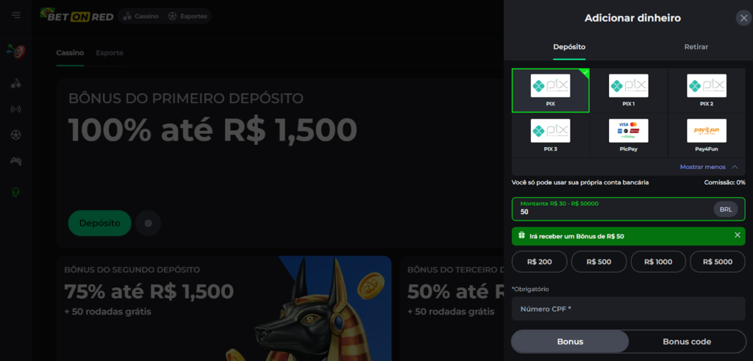Screen dimensions: 753x361
Task: Switch to the Bonus code toggle option
Action: click(687, 342)
